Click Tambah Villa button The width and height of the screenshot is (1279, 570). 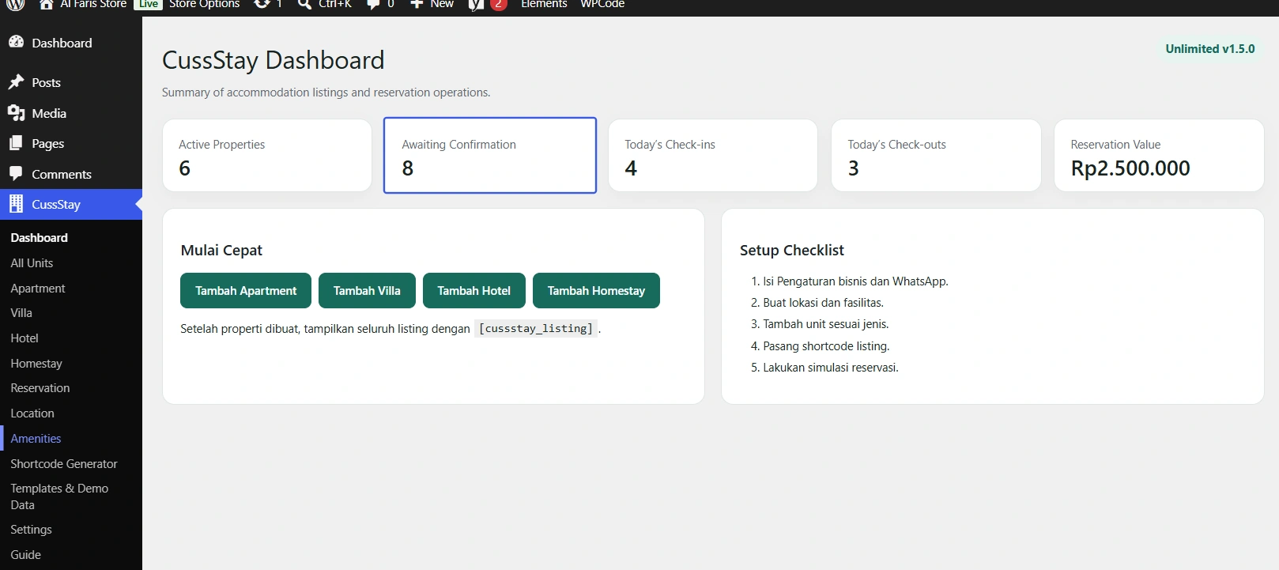367,291
